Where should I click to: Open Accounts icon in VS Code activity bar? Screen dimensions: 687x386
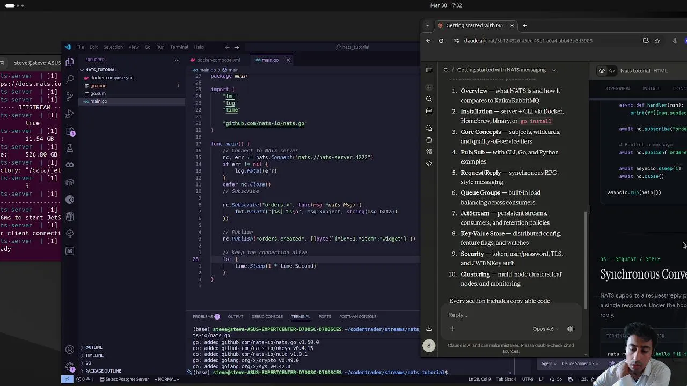click(x=70, y=350)
